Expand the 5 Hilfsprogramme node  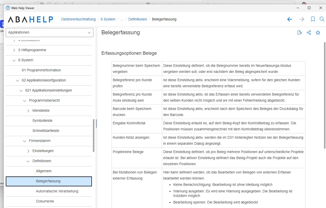click(14, 50)
